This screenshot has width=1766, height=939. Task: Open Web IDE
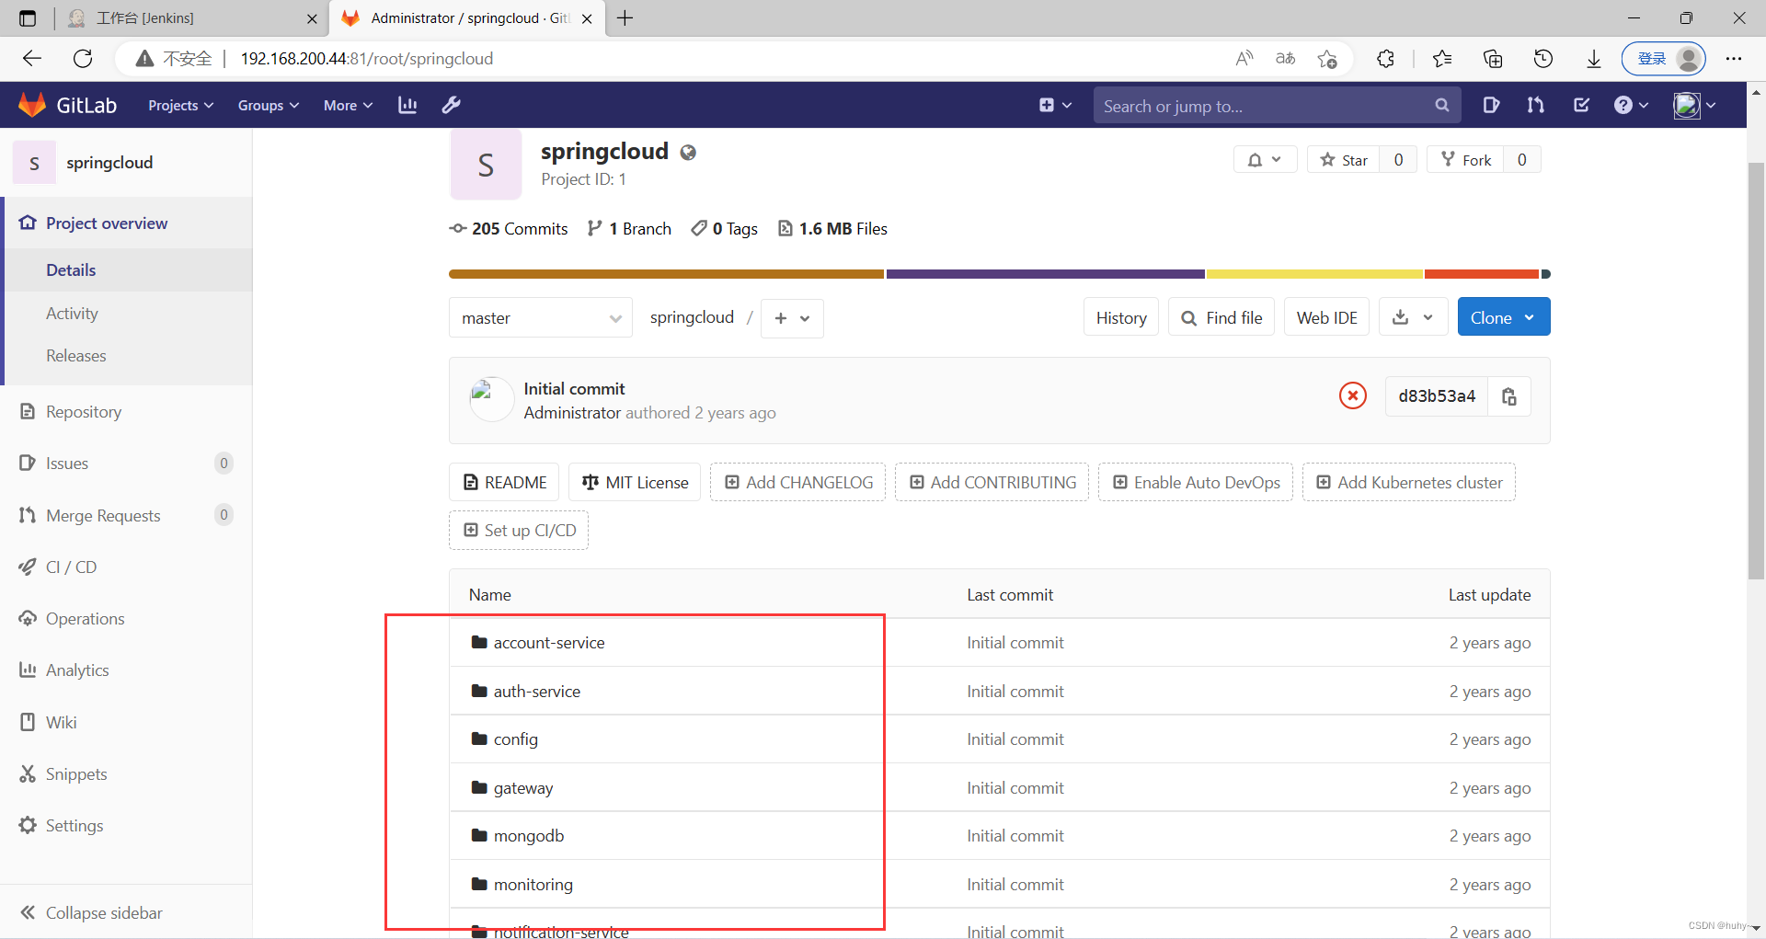(x=1326, y=317)
